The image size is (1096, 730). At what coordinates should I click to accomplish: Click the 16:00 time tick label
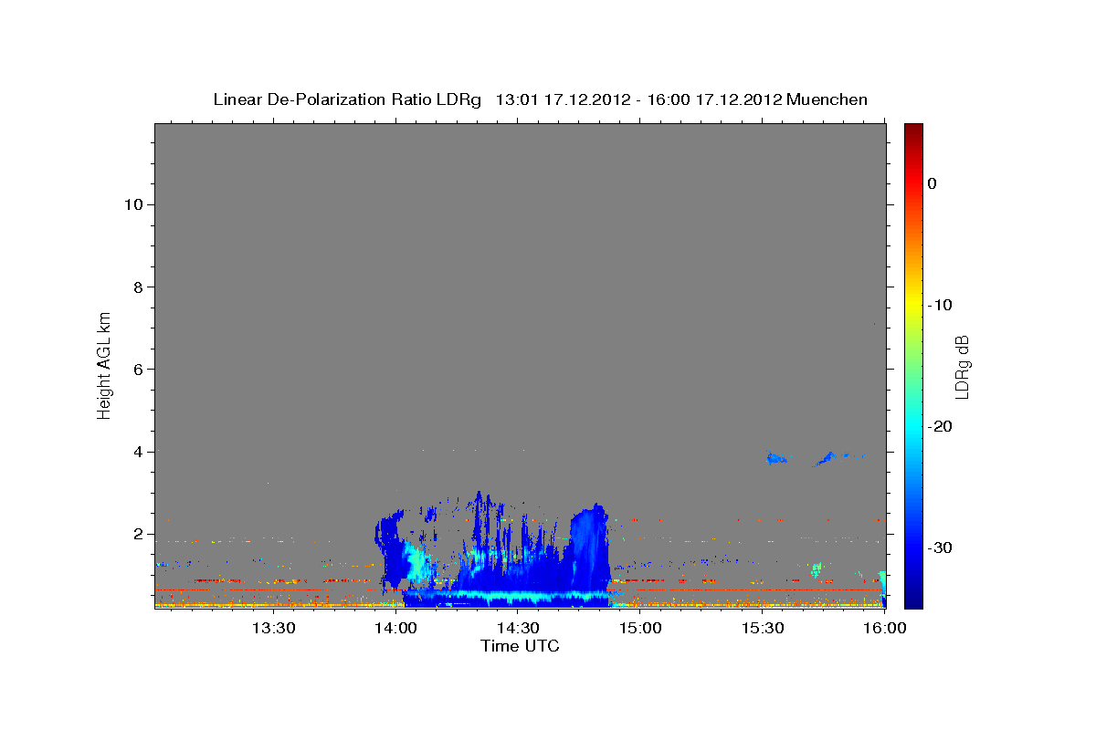click(x=884, y=628)
